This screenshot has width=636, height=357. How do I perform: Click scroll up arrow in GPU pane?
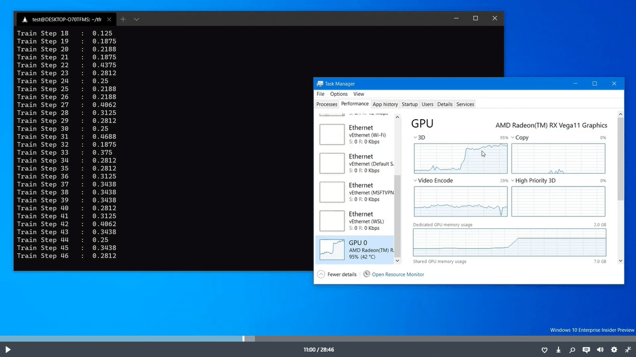[x=621, y=114]
